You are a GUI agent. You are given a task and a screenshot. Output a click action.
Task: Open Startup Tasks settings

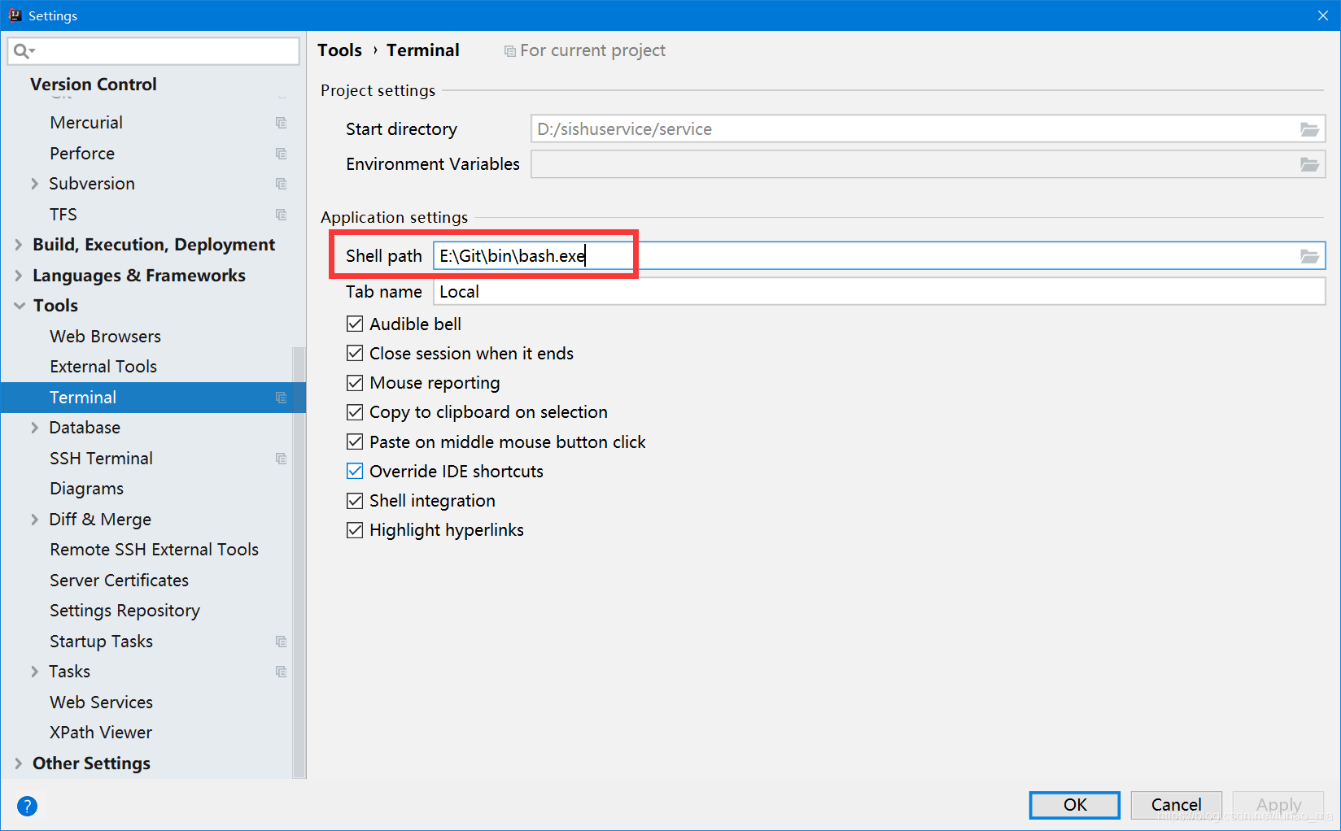(101, 642)
